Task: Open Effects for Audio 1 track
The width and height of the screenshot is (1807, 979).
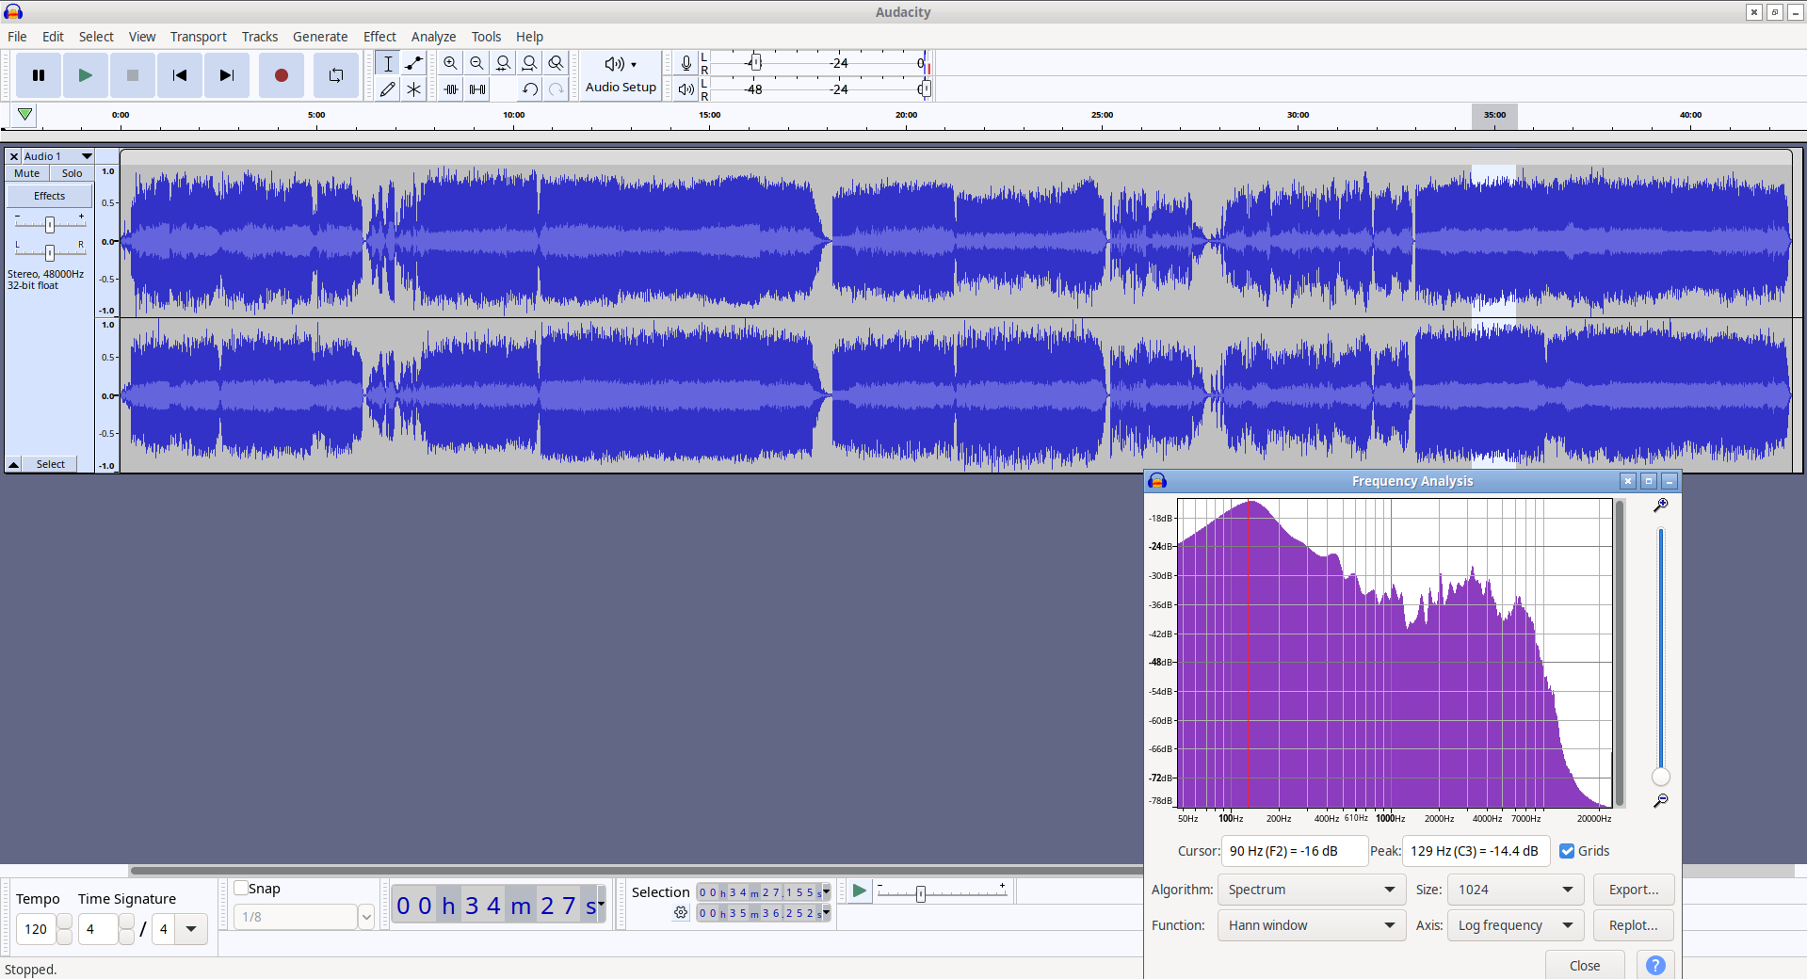Action: click(50, 196)
